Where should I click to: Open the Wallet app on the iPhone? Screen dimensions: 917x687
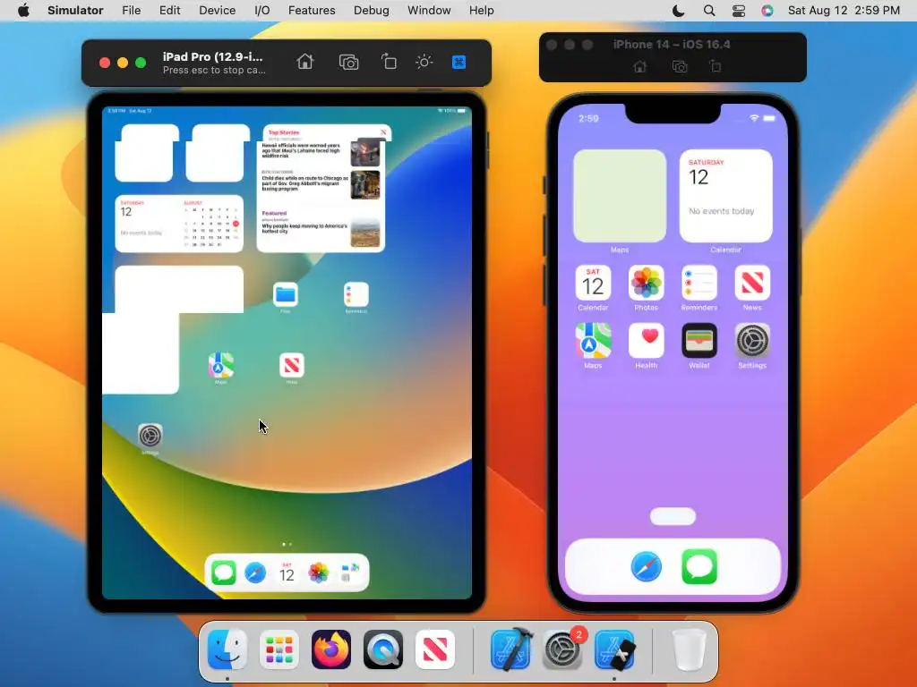[699, 341]
